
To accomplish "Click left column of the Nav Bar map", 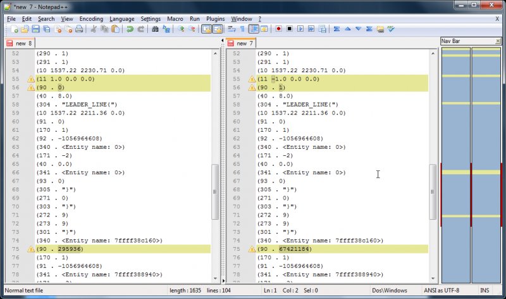I will tap(455, 165).
